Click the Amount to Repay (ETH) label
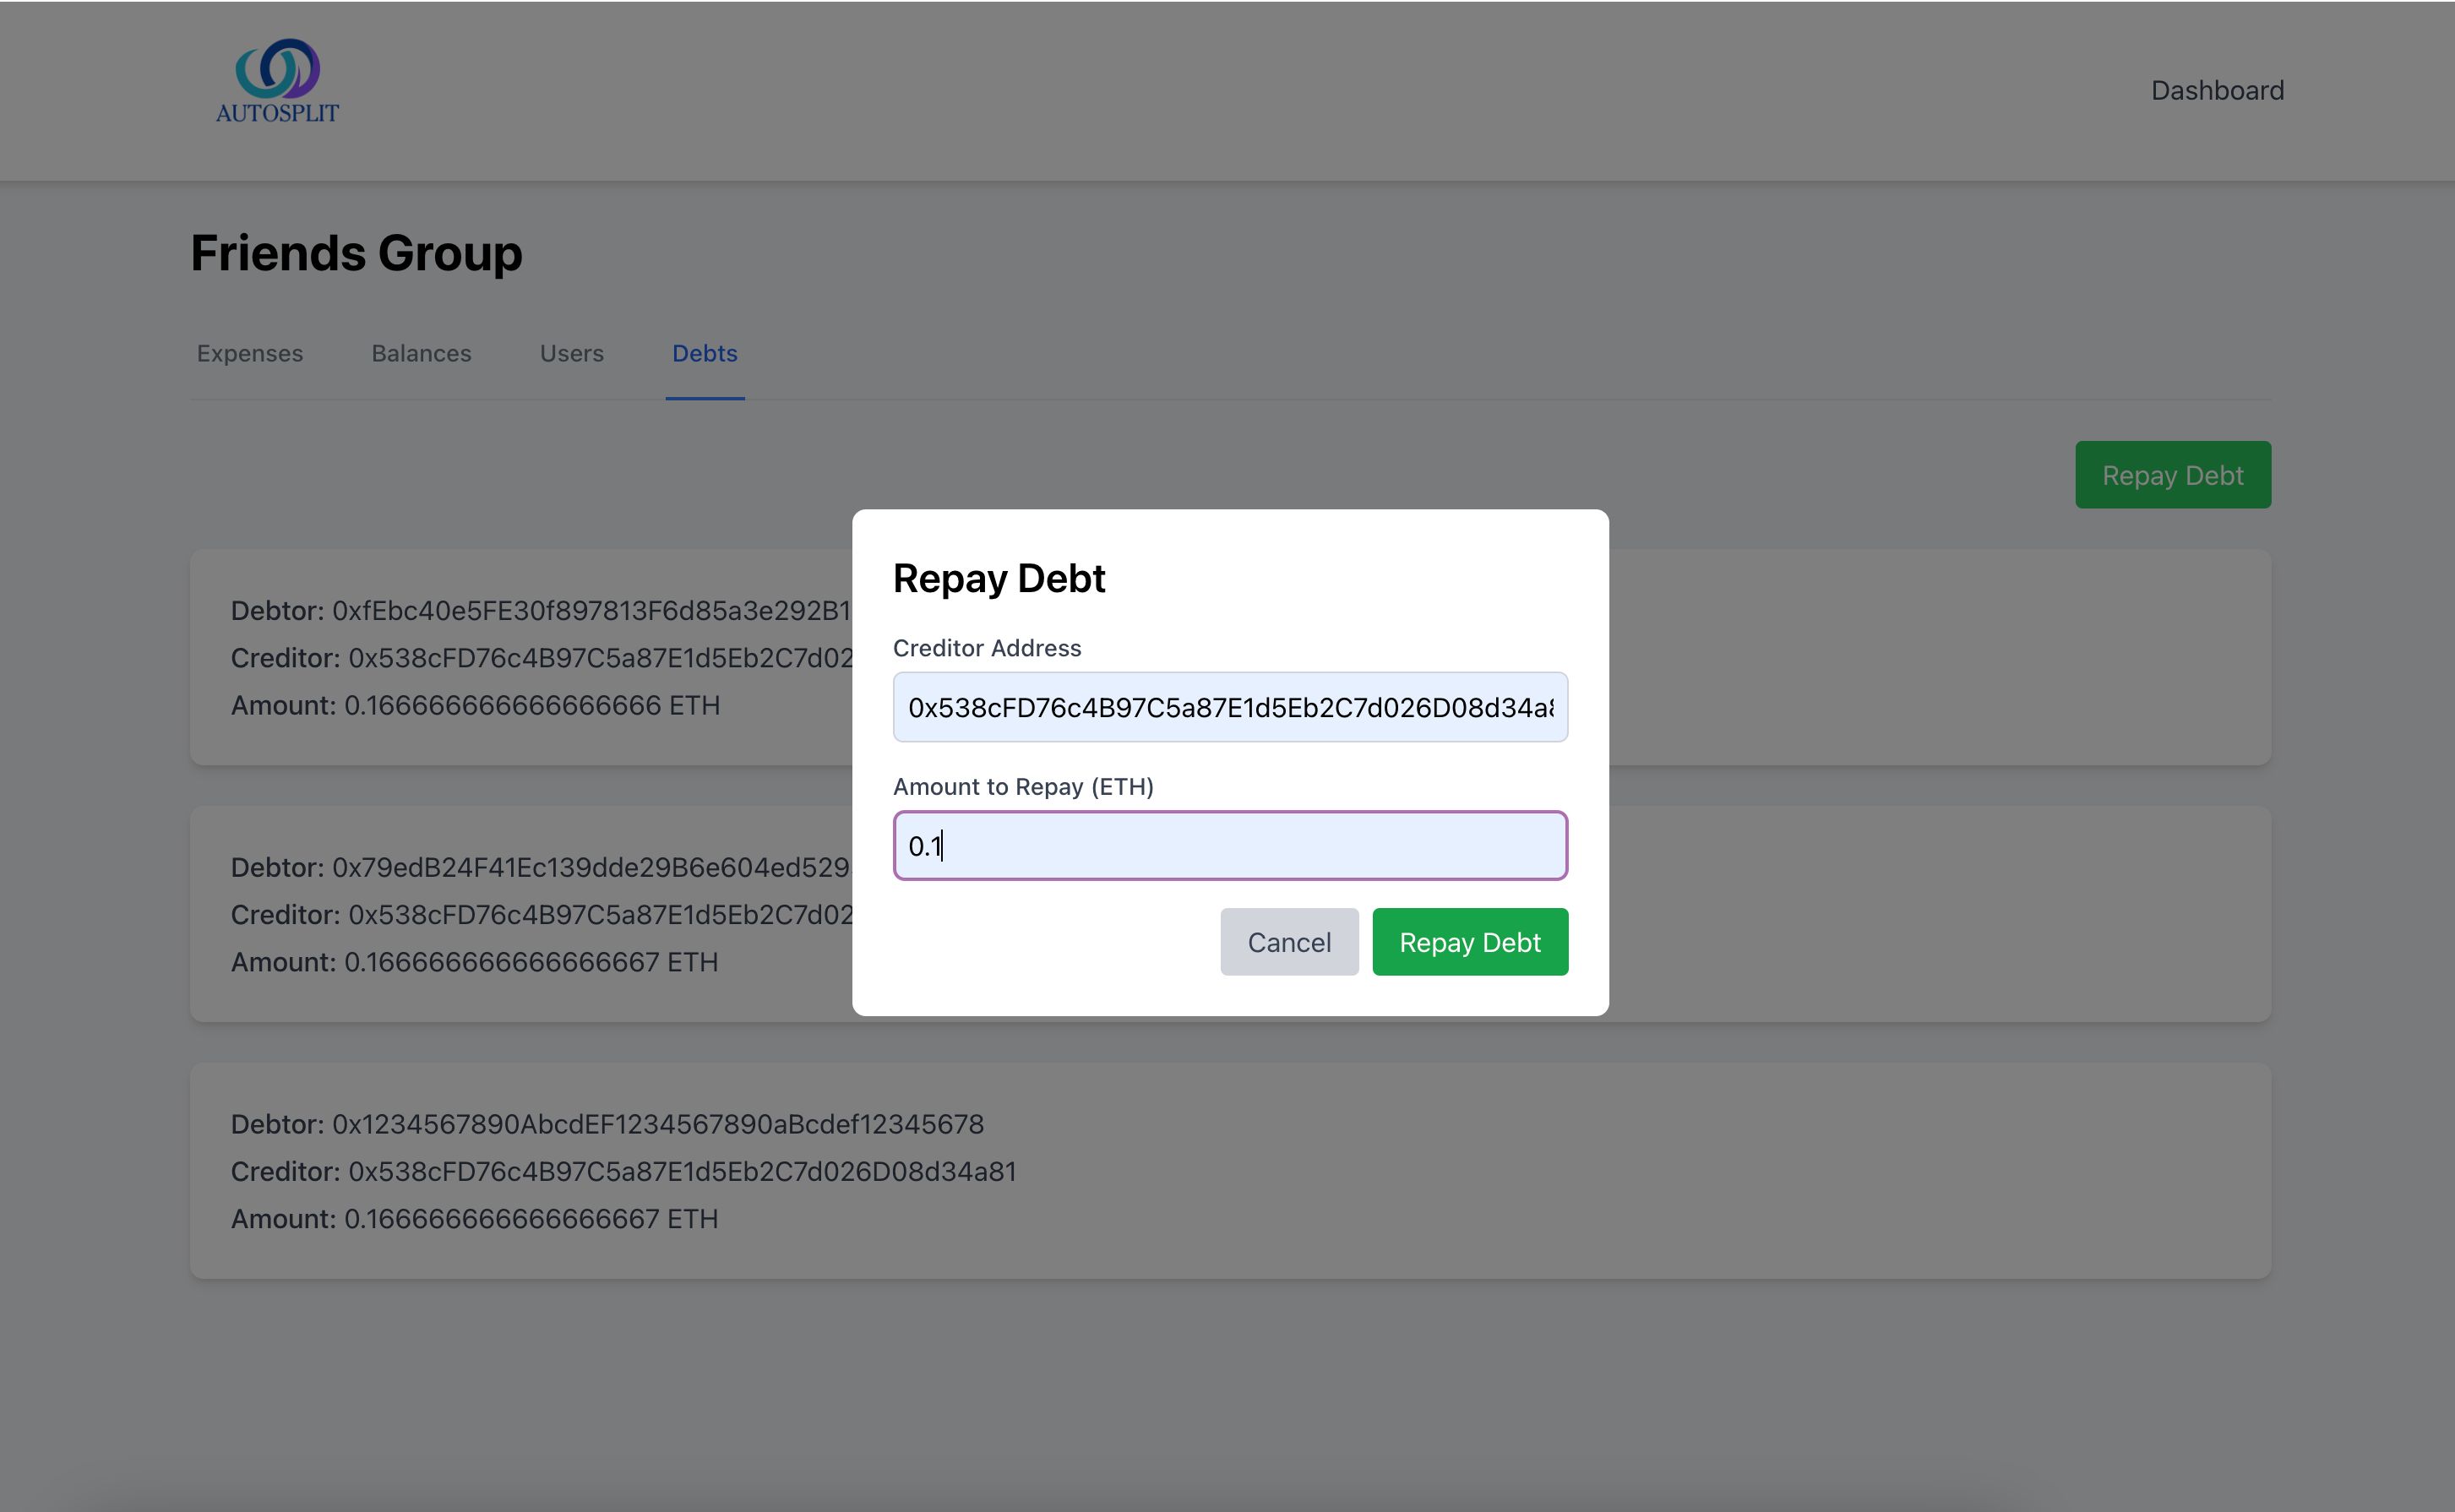Viewport: 2455px width, 1512px height. click(1023, 787)
